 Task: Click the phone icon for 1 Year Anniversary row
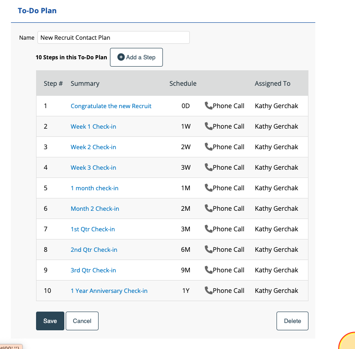click(209, 291)
